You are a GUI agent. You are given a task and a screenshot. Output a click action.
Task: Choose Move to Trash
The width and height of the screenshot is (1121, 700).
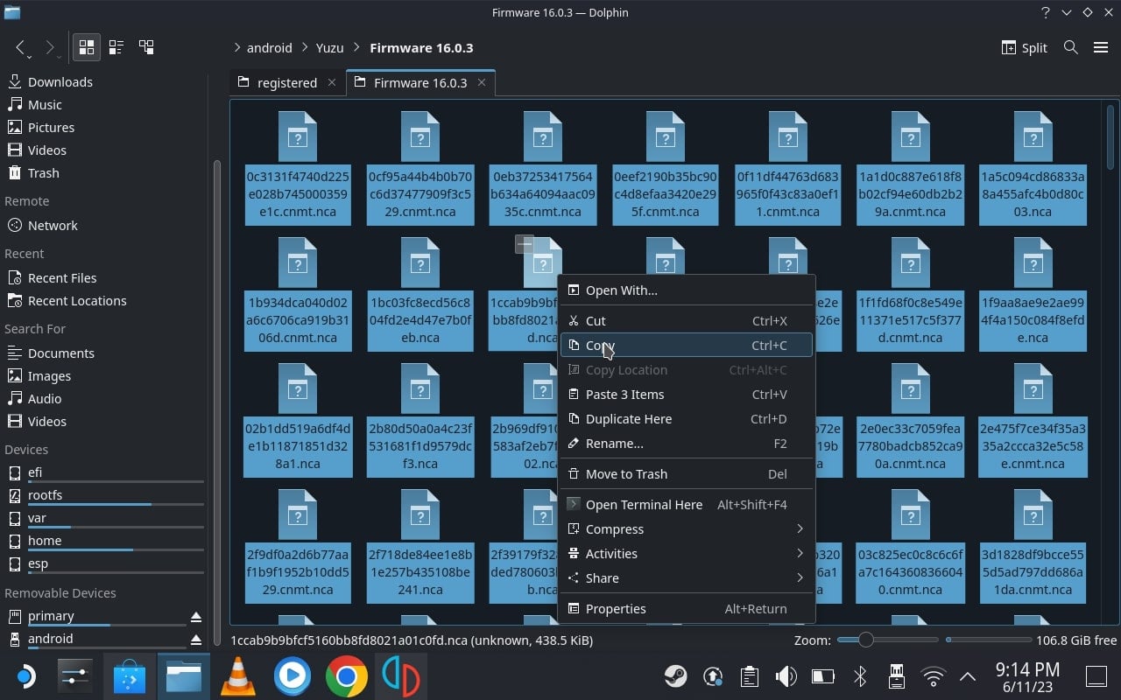point(687,473)
